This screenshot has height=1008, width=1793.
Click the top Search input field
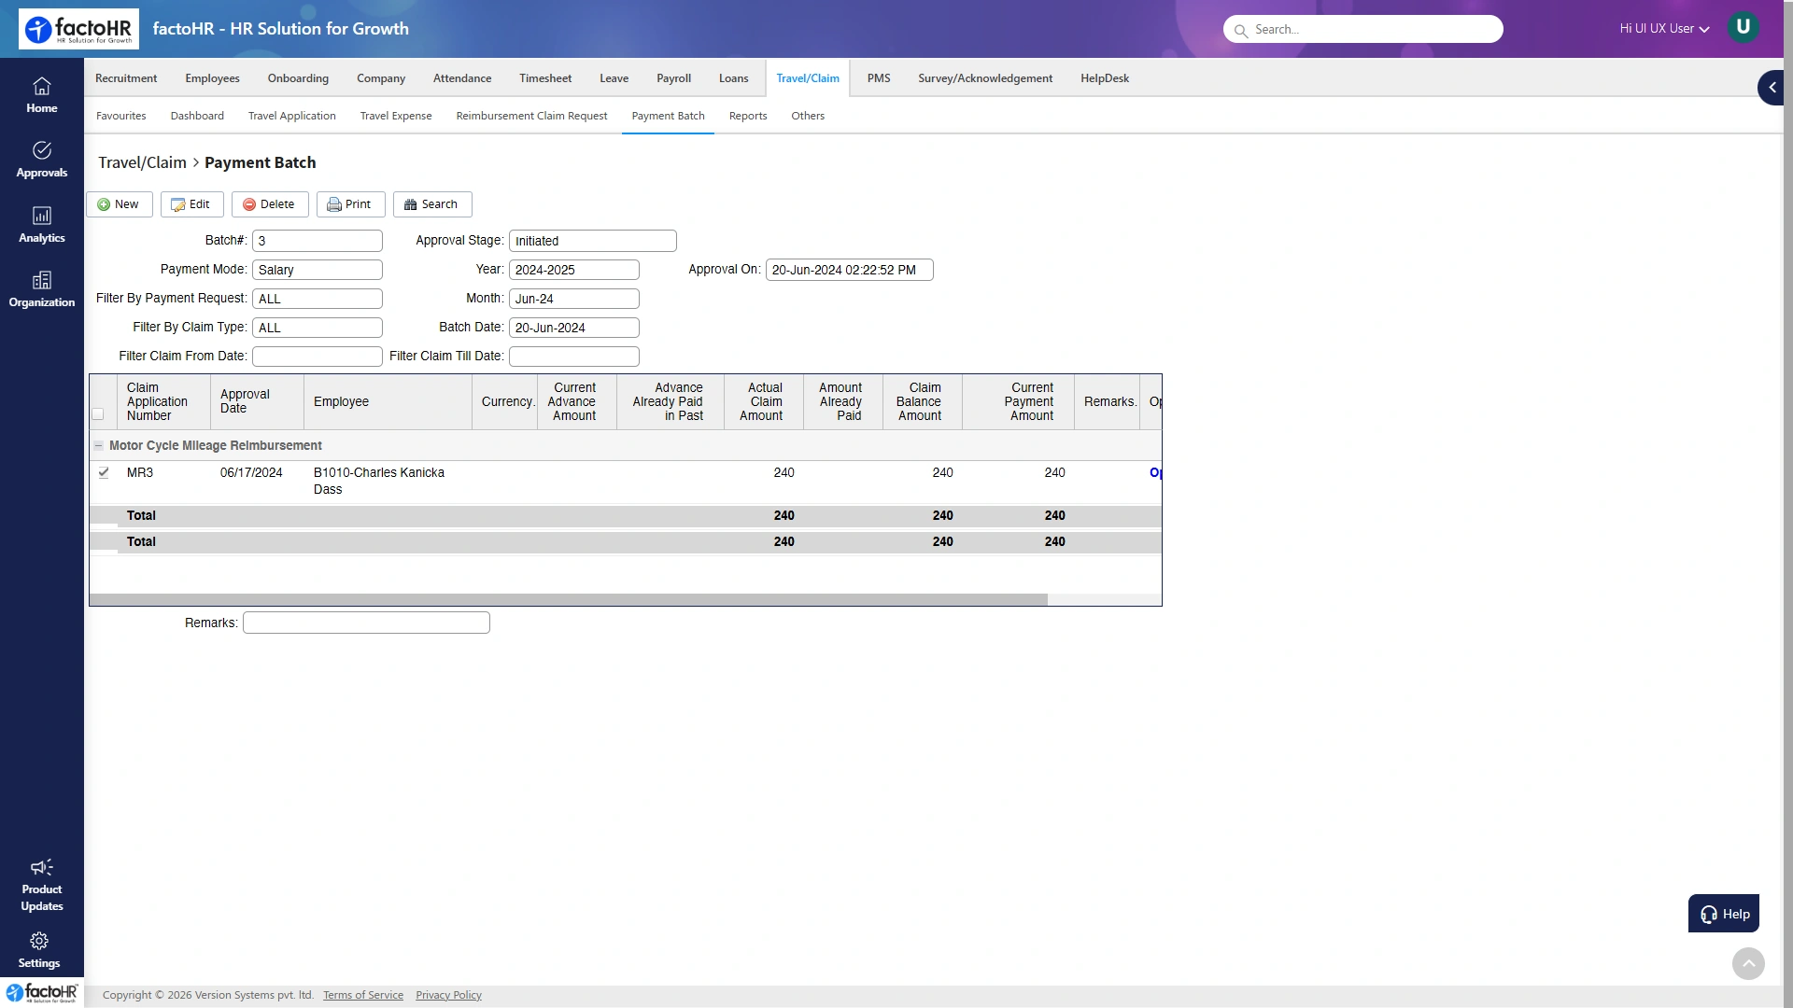1363,29
